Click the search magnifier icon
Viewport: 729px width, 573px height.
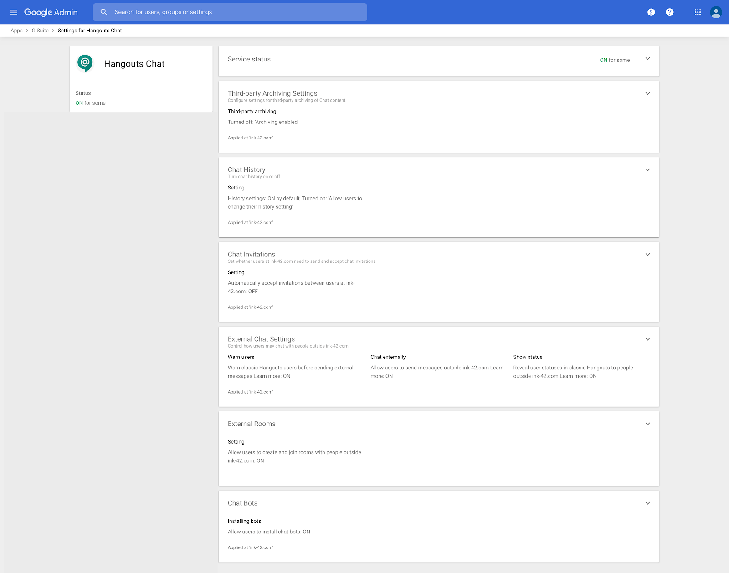[x=104, y=12]
